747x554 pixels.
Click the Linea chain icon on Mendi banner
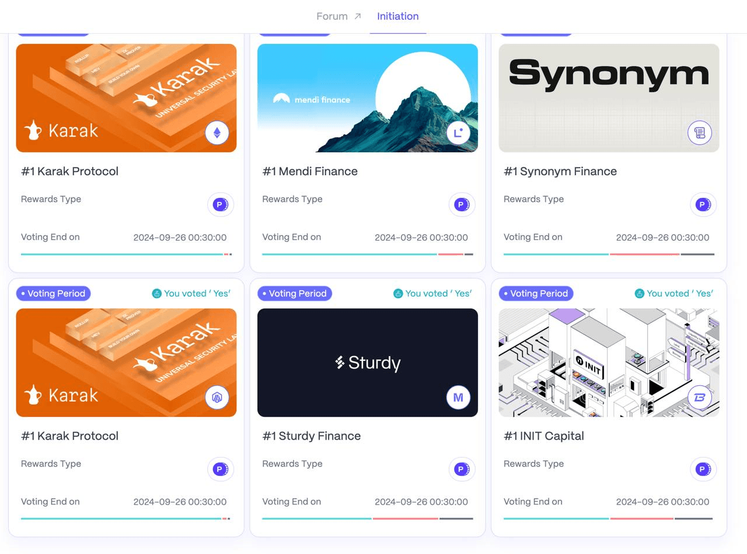point(458,133)
